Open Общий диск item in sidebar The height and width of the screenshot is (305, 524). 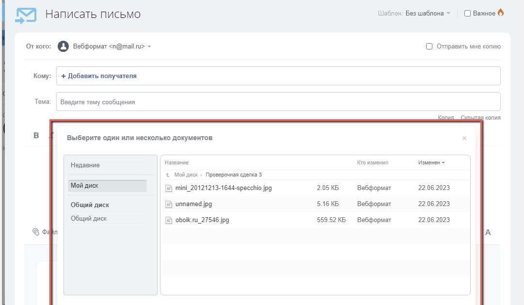89,219
